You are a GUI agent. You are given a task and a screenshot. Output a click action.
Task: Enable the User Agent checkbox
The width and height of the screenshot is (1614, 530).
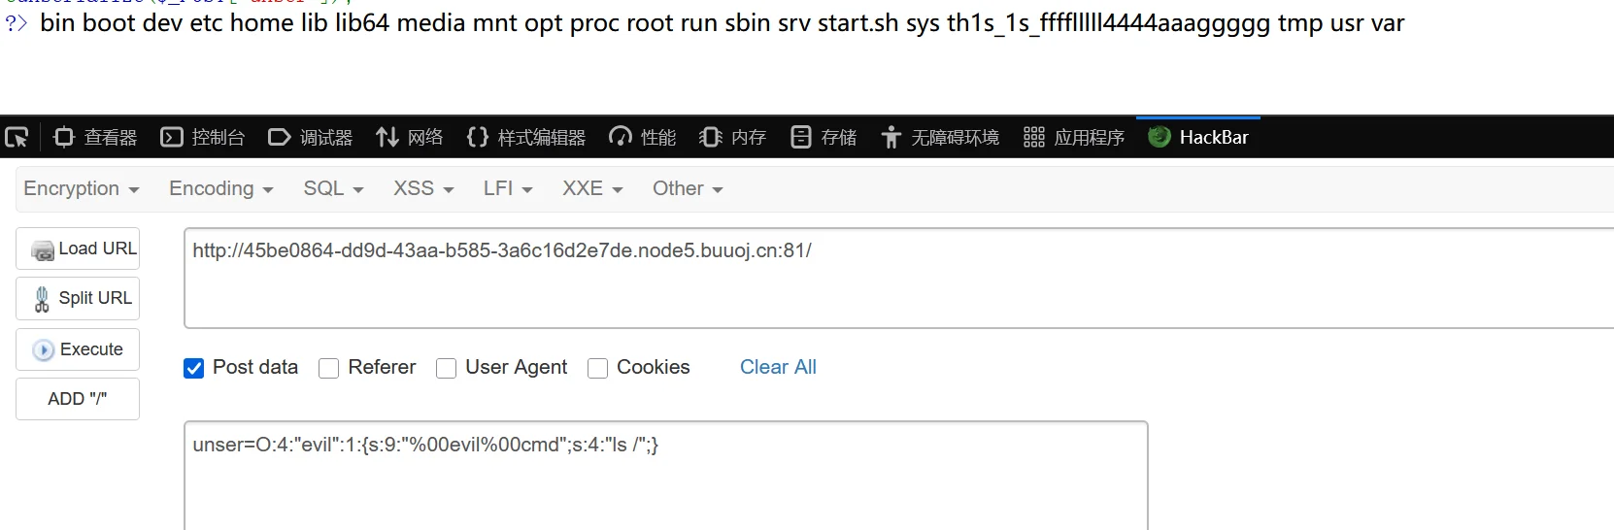447,368
